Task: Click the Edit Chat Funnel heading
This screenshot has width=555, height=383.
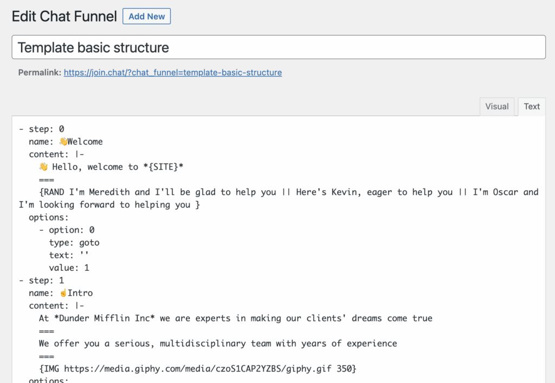Action: [x=64, y=17]
